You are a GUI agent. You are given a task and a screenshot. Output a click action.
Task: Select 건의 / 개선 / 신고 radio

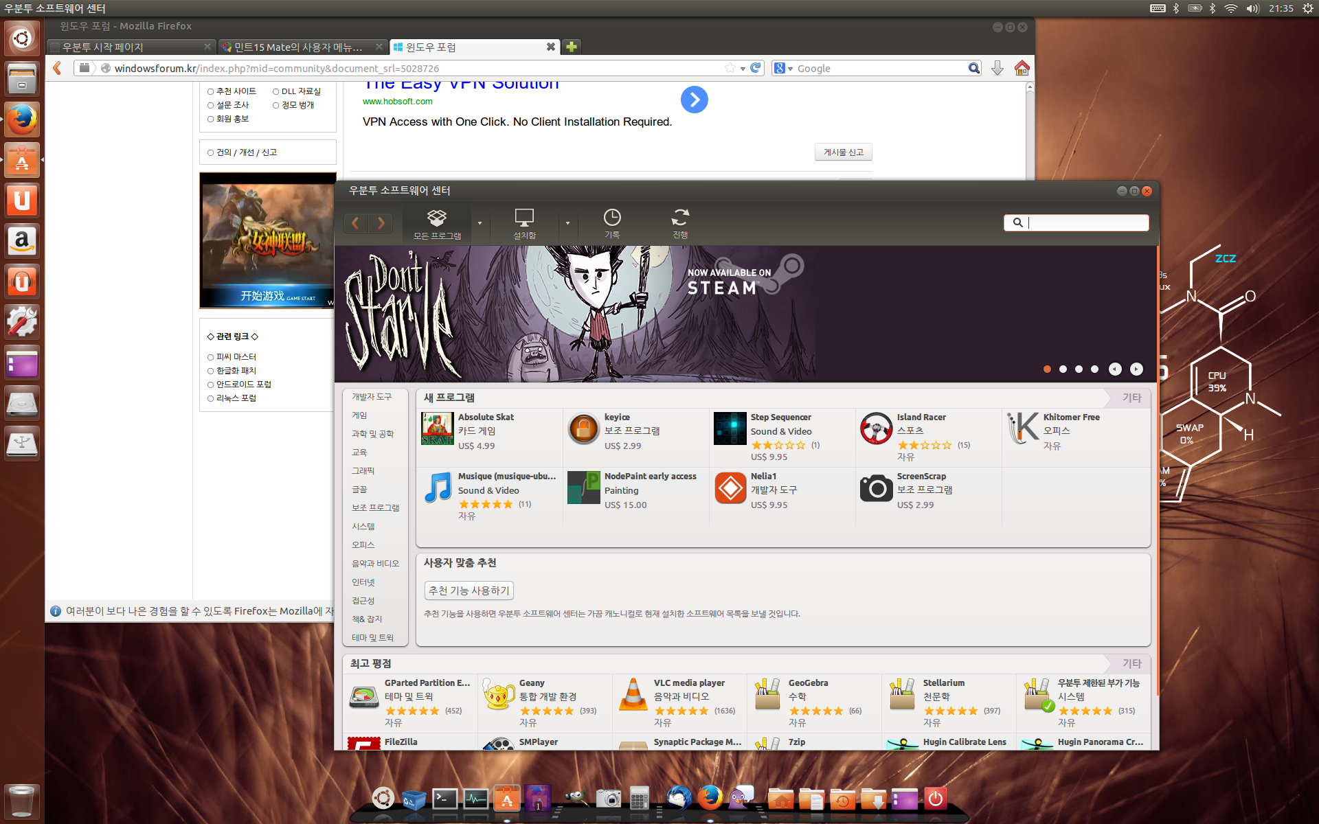pyautogui.click(x=211, y=152)
